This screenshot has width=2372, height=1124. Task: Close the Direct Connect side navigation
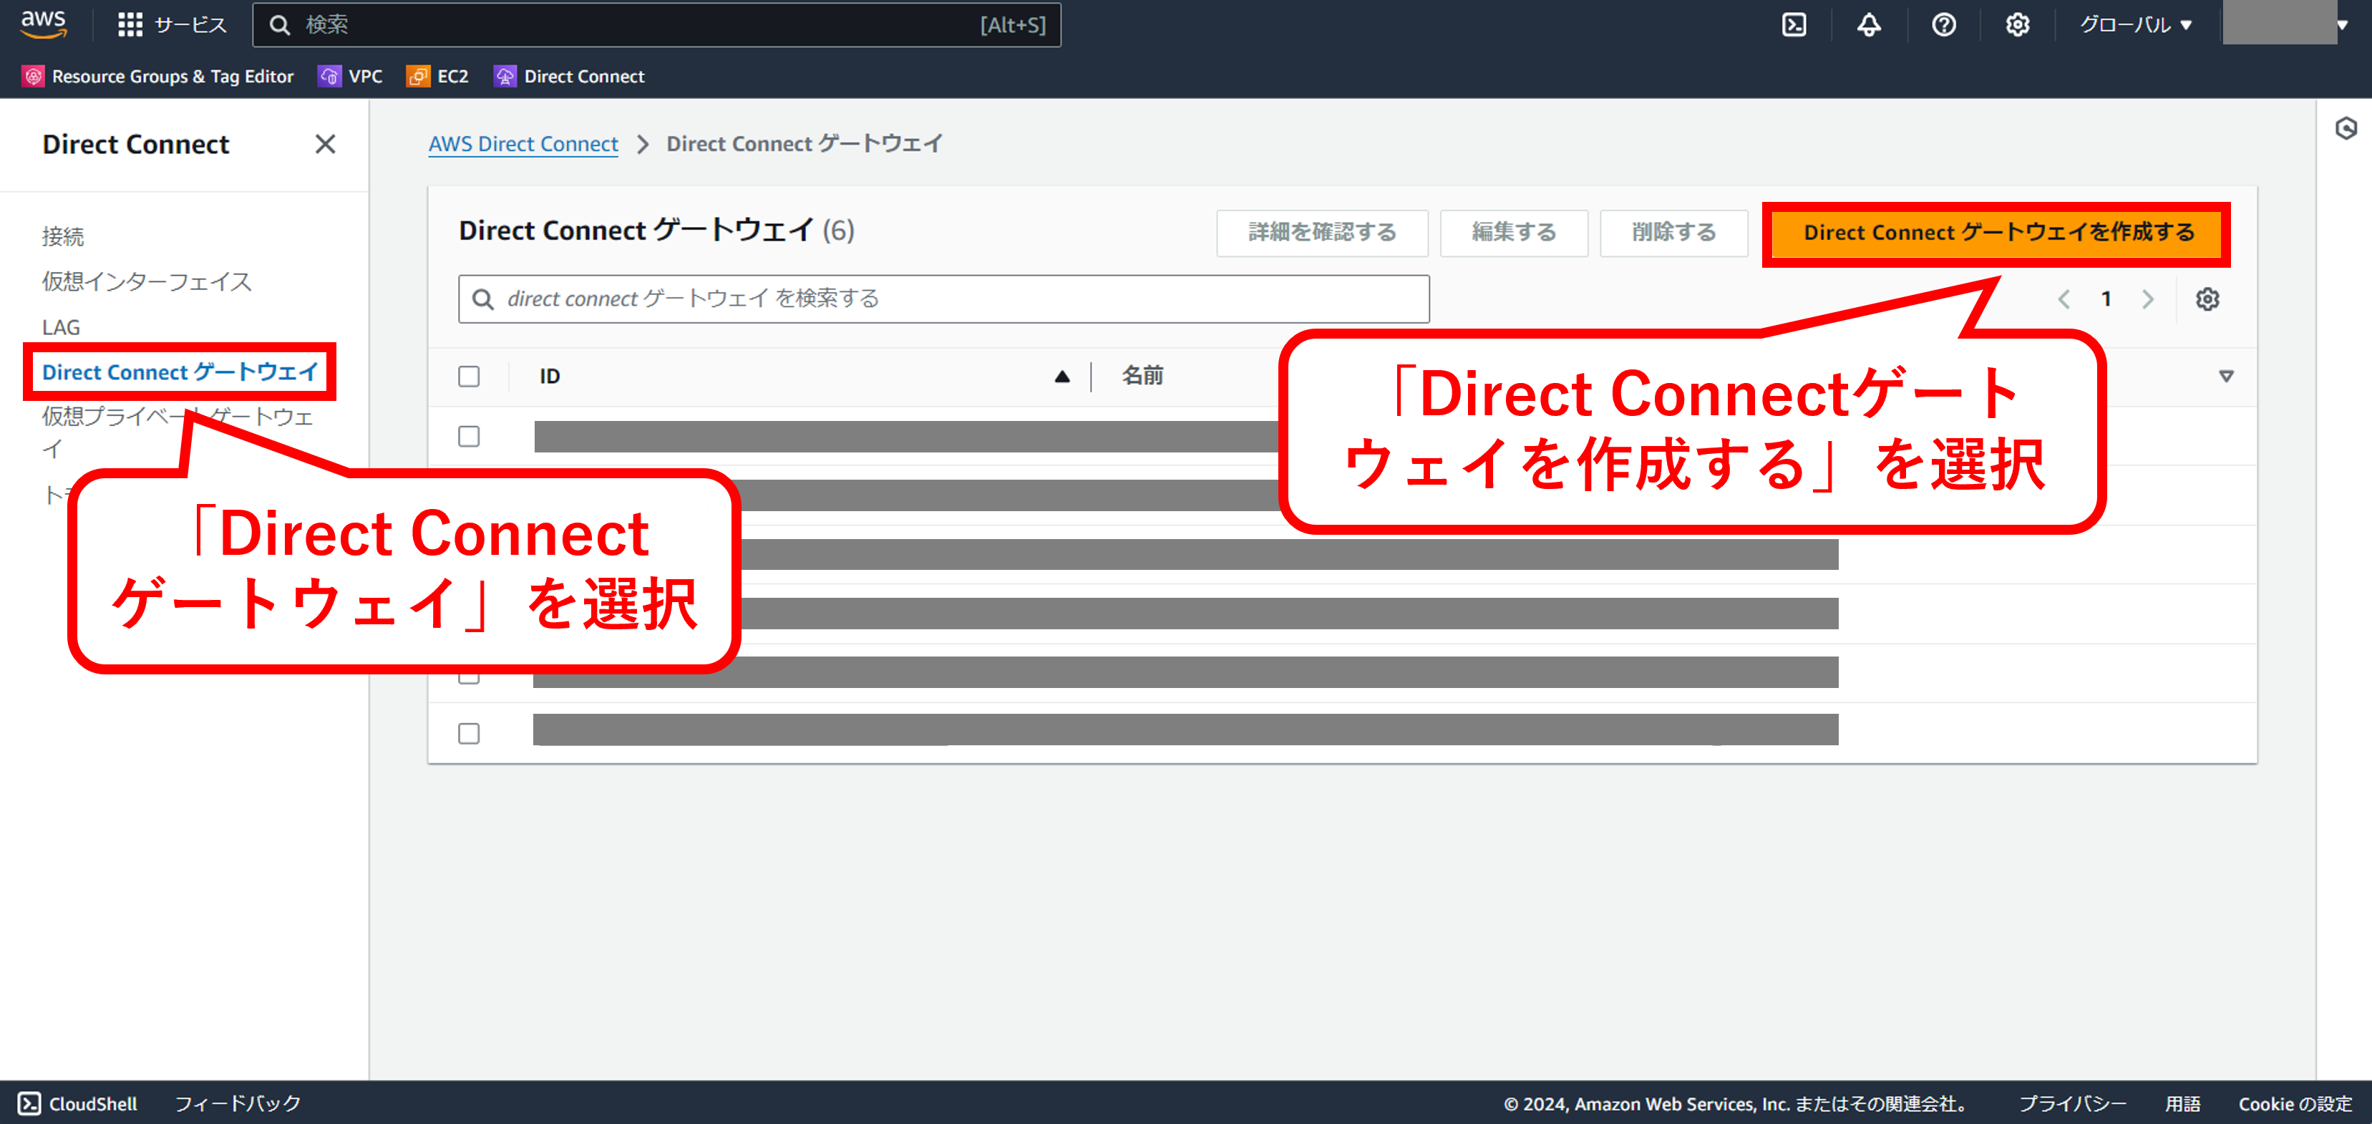tap(325, 144)
